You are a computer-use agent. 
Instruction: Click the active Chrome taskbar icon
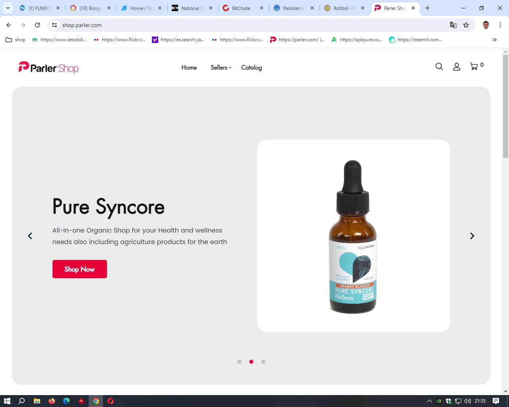96,401
